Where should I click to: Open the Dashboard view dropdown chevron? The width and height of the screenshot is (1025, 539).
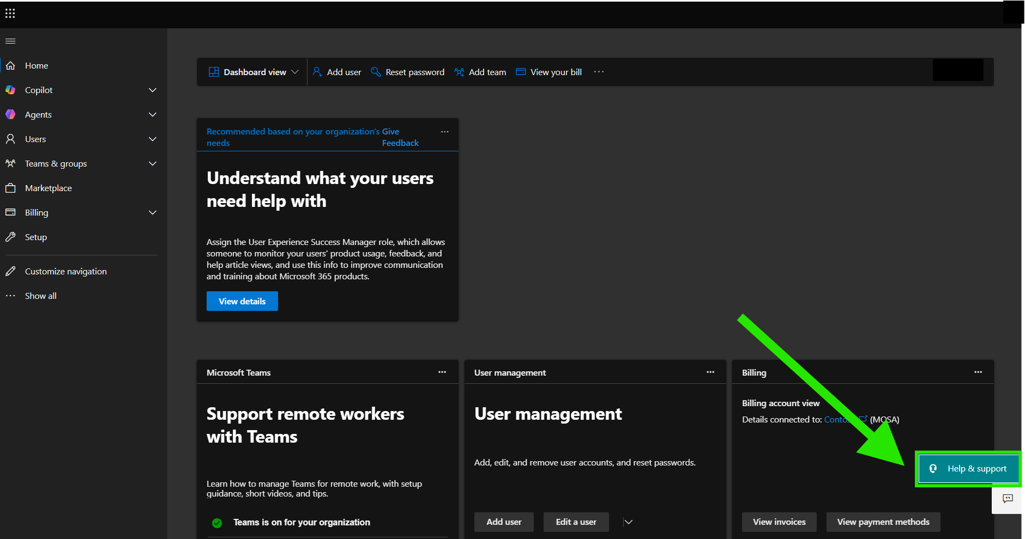[295, 72]
